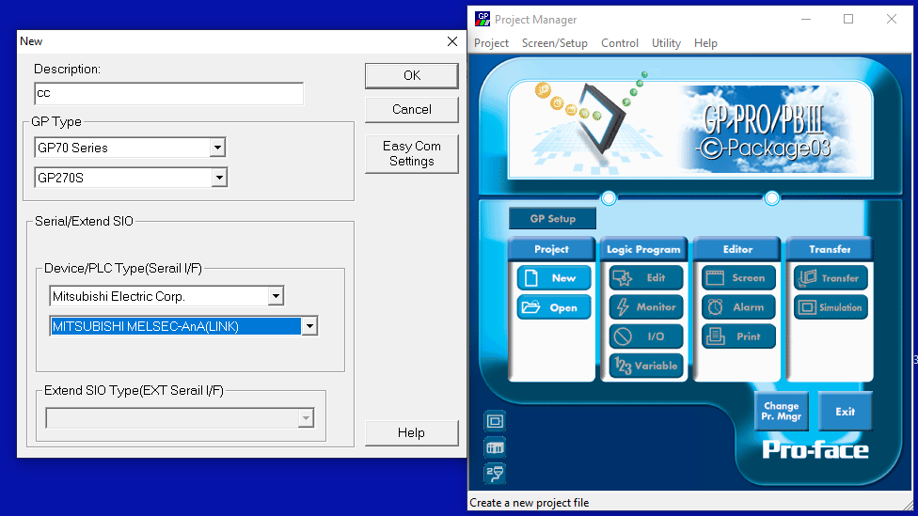Open the Screen editor
The height and width of the screenshot is (516, 918).
point(739,278)
